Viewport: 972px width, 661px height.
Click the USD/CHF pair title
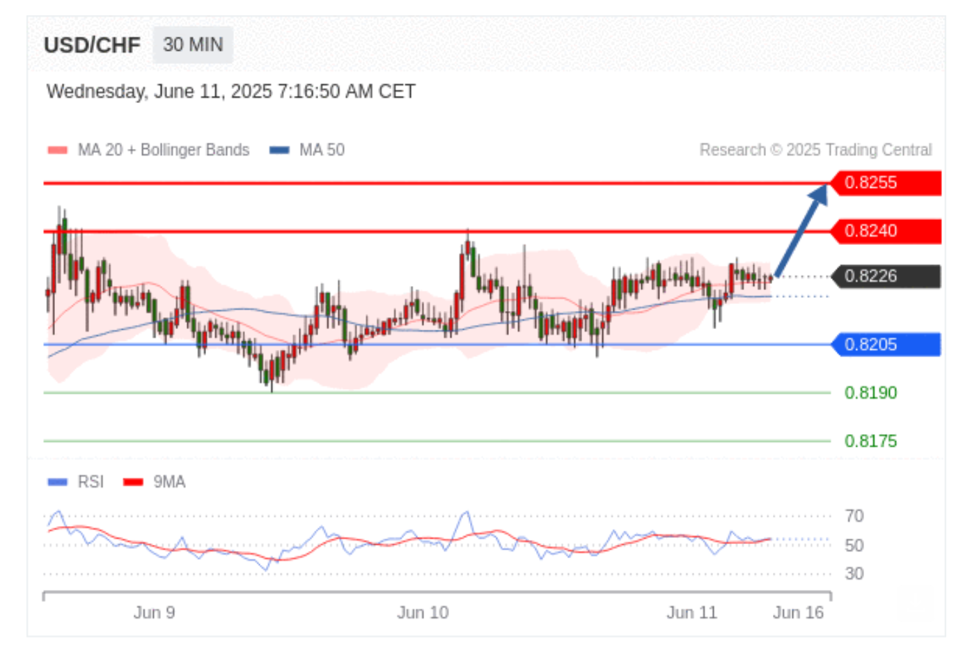click(x=92, y=45)
